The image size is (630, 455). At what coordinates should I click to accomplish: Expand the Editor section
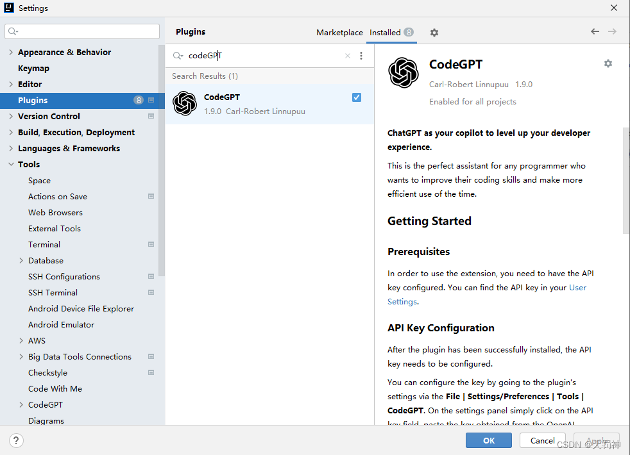[x=11, y=84]
